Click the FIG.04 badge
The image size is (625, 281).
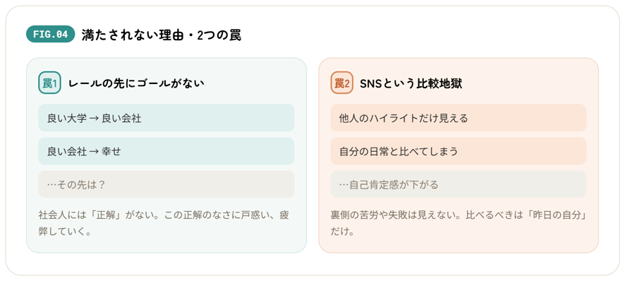[51, 35]
